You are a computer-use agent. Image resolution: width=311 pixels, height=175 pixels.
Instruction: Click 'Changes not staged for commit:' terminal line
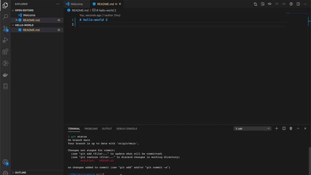(x=91, y=150)
